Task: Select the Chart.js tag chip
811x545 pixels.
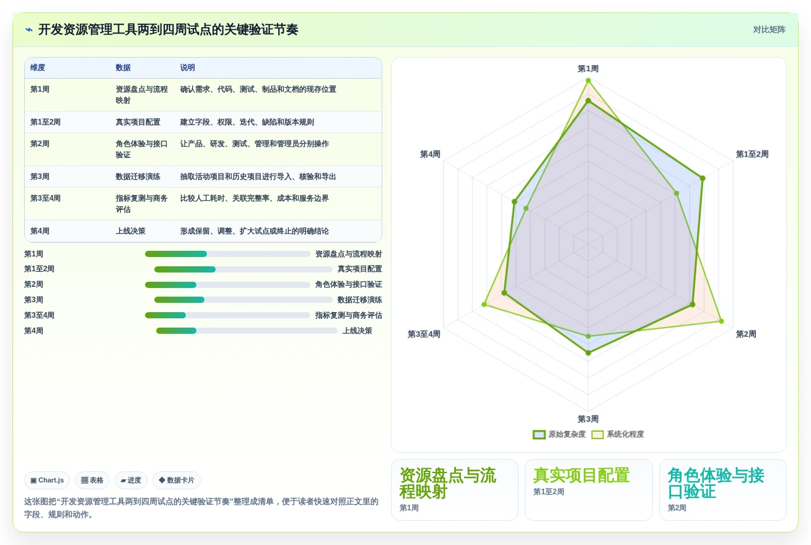Action: point(47,480)
